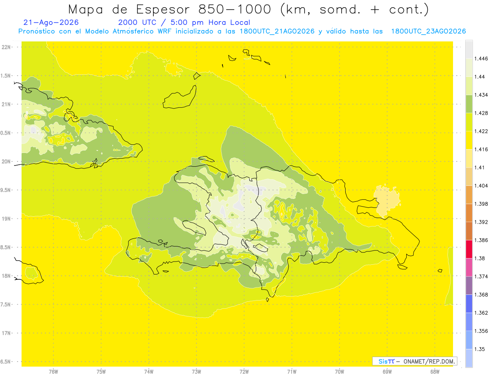Click the colorbar value '1.422'
This screenshot has height=377, width=488.
[482, 131]
